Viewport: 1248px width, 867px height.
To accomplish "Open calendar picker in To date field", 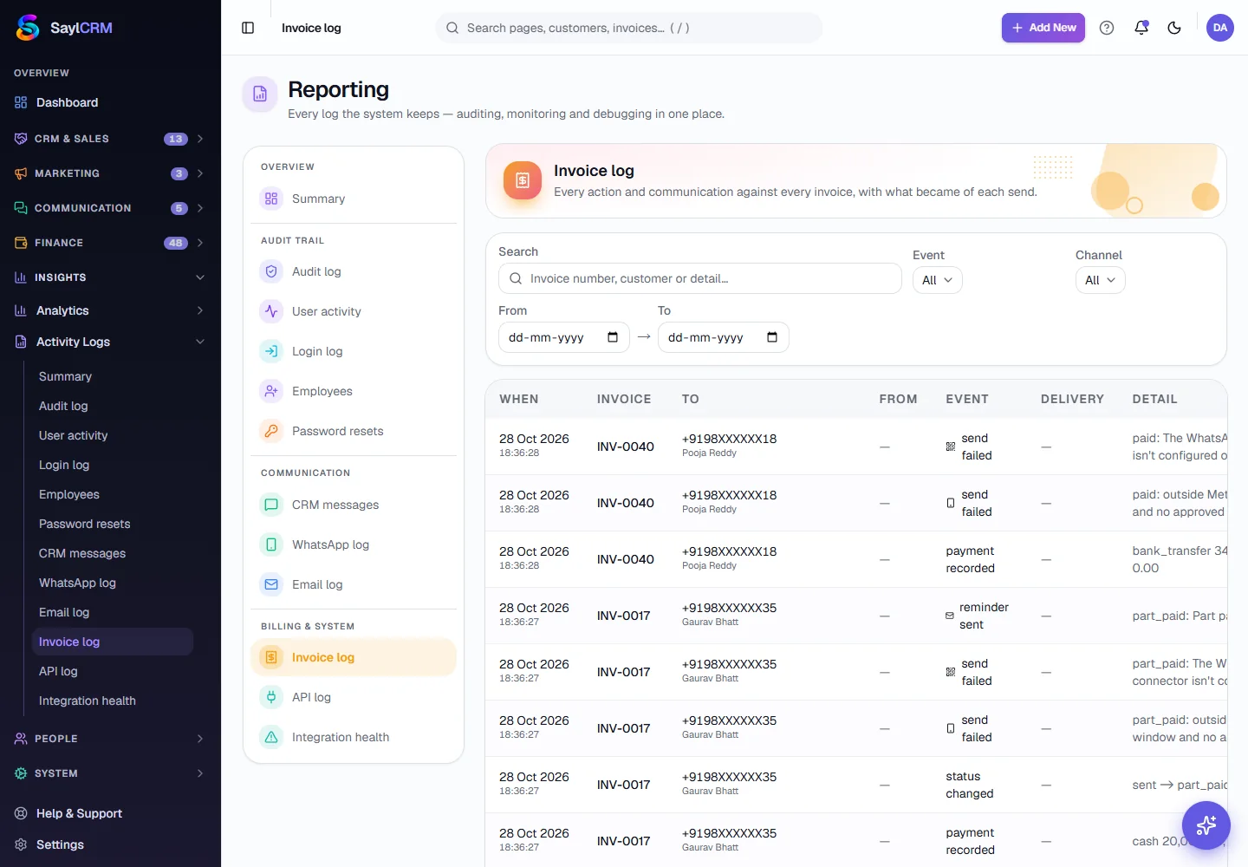I will [x=772, y=337].
